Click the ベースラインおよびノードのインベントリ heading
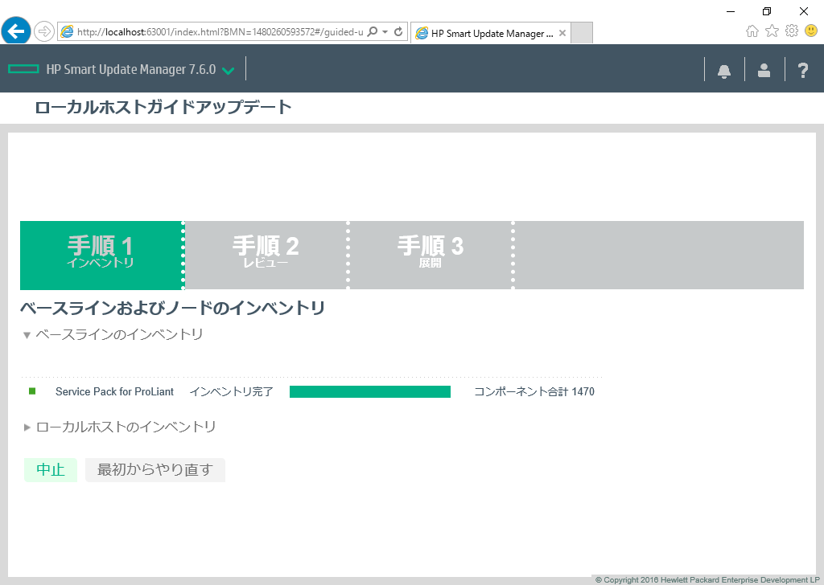Screen dimensions: 824x585 pos(172,308)
